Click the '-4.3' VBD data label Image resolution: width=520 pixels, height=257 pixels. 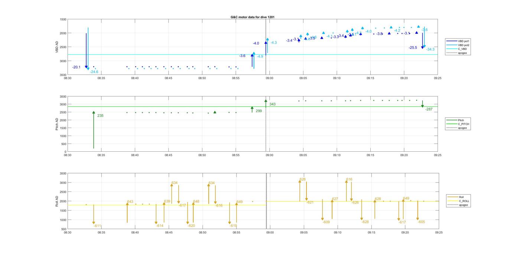coord(273,43)
